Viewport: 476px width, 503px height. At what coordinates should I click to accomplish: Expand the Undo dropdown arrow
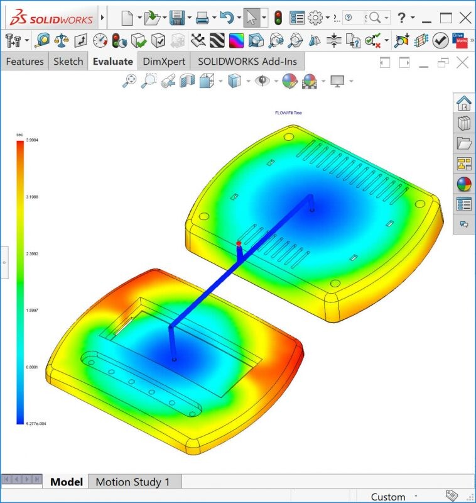239,18
